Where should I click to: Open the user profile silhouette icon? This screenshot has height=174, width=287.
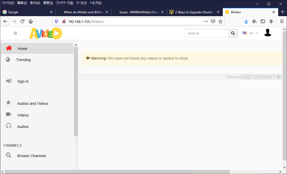pyautogui.click(x=268, y=33)
